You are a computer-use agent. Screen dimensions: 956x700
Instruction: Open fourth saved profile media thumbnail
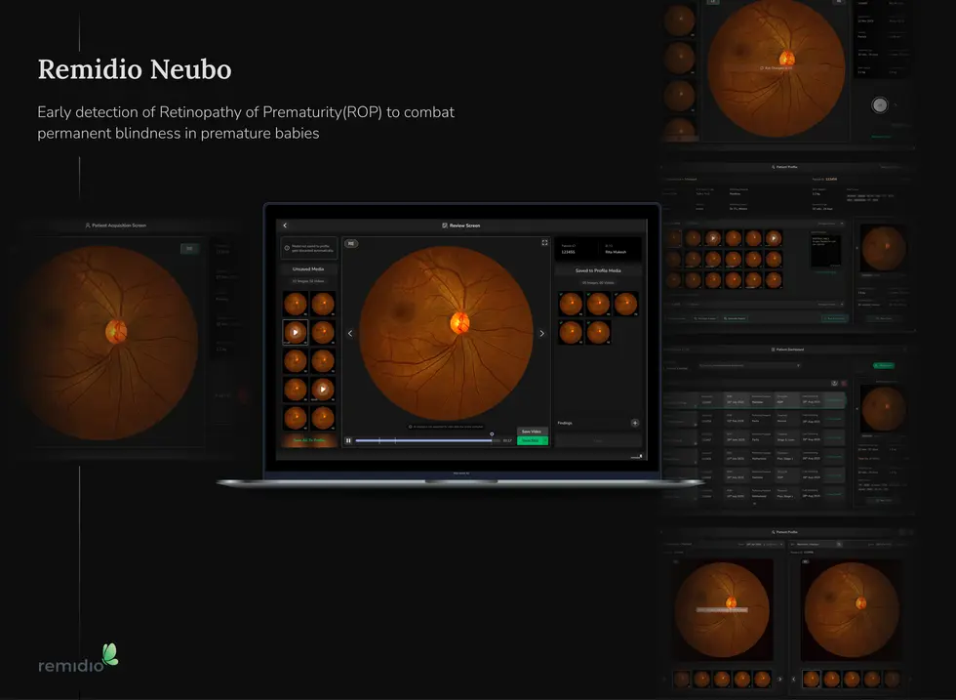(571, 333)
